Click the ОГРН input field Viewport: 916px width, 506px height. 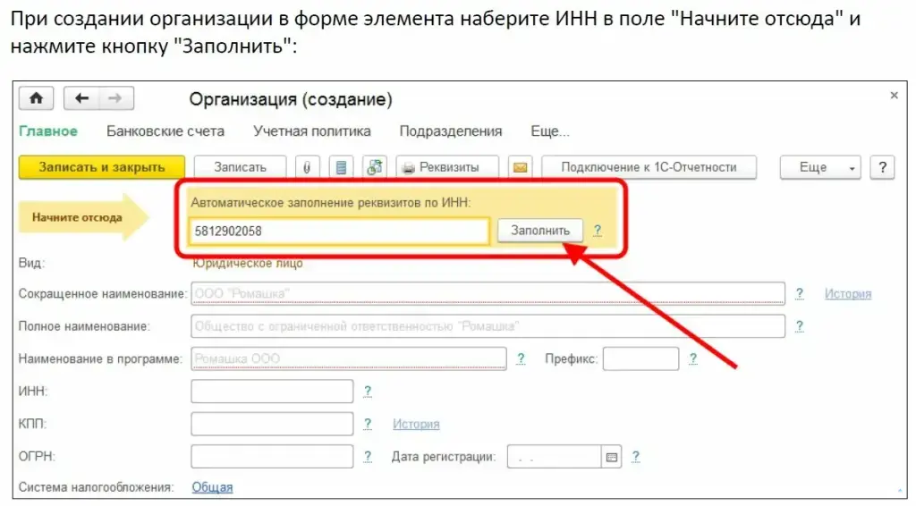coord(272,457)
